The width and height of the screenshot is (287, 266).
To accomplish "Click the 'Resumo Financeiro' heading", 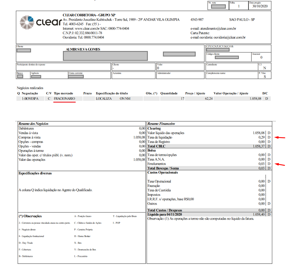I will pos(161,124).
